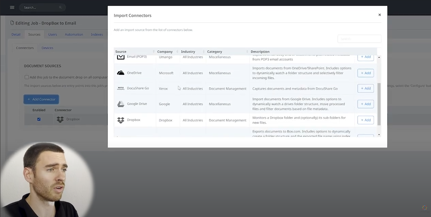Click the Google Drive triangle icon
The height and width of the screenshot is (217, 431).
[120, 104]
